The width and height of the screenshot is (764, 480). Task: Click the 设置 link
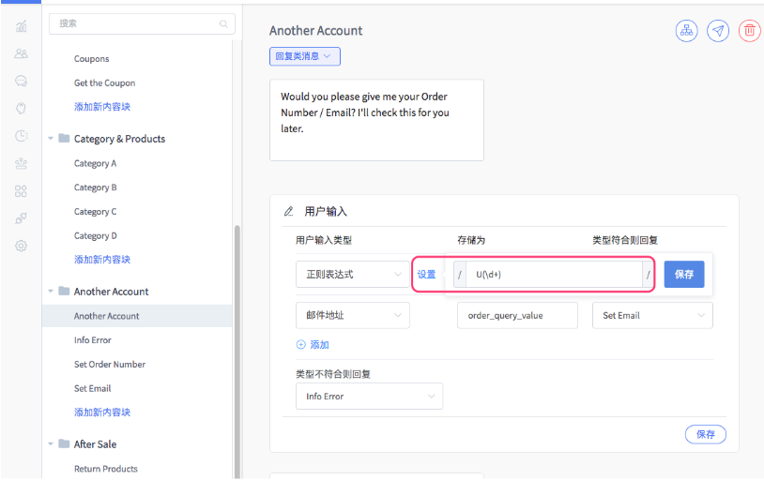(426, 275)
